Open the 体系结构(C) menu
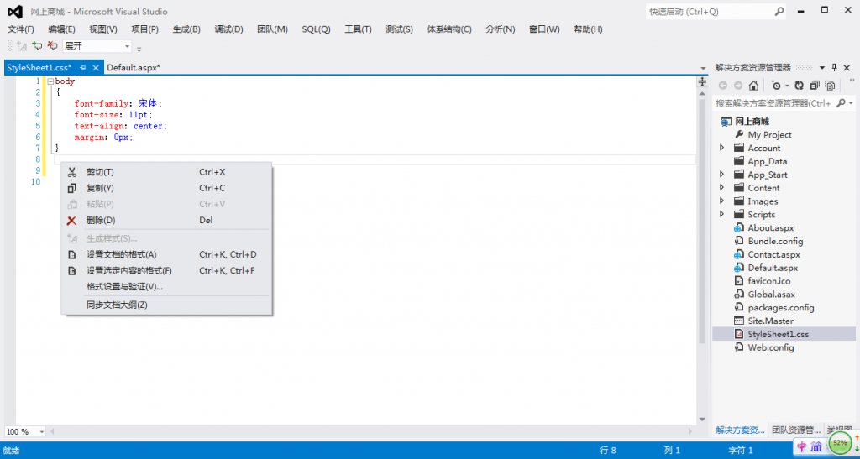860x459 pixels. click(449, 29)
